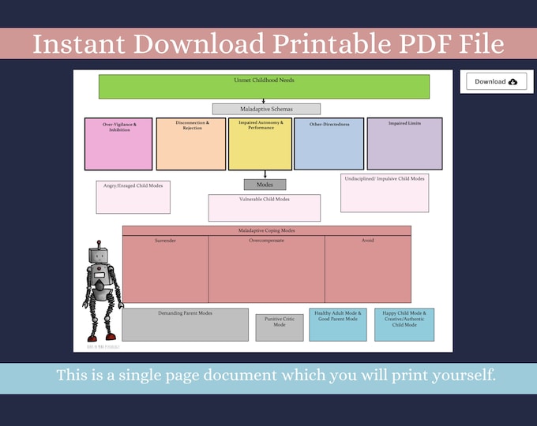This screenshot has width=537, height=426.
Task: Select the Avoid coping column
Action: (368, 269)
